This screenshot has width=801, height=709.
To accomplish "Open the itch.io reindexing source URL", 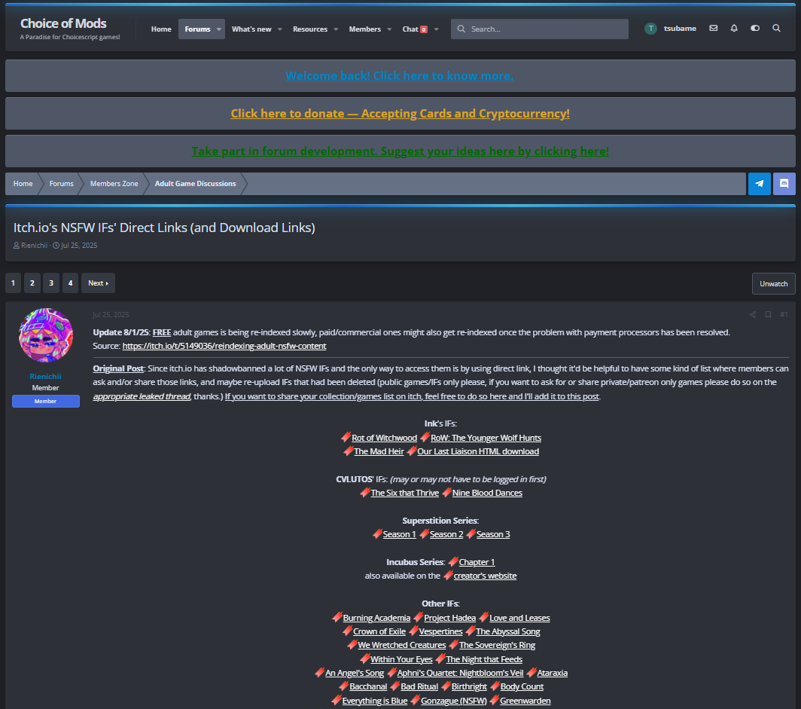I will coord(224,346).
